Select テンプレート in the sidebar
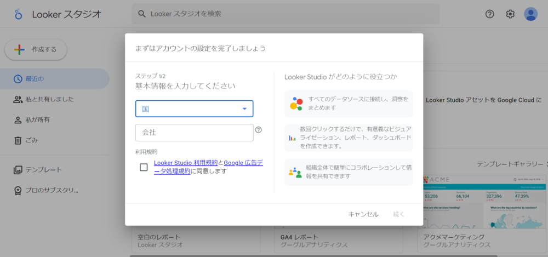The width and height of the screenshot is (548, 257). click(55, 170)
